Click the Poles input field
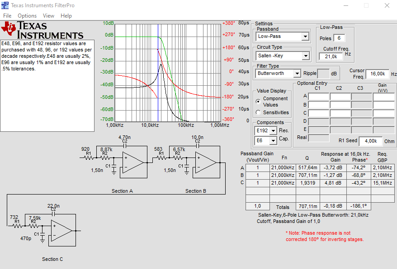The height and width of the screenshot is (269, 397). 339,38
